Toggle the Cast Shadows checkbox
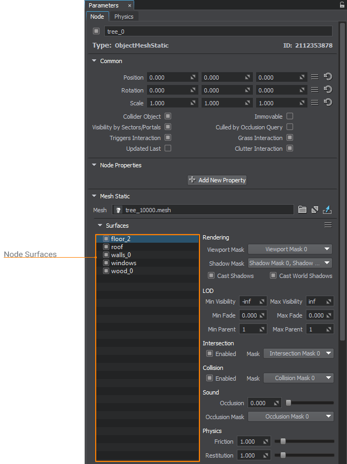The width and height of the screenshot is (347, 464). tap(211, 276)
